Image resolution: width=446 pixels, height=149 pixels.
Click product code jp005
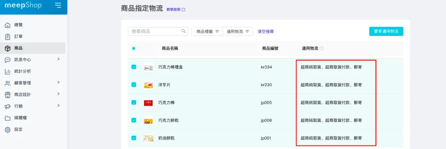(x=266, y=103)
